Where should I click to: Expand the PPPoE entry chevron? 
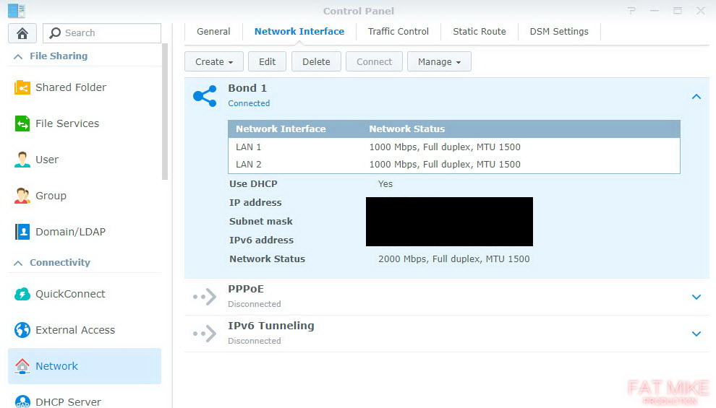[x=696, y=297]
